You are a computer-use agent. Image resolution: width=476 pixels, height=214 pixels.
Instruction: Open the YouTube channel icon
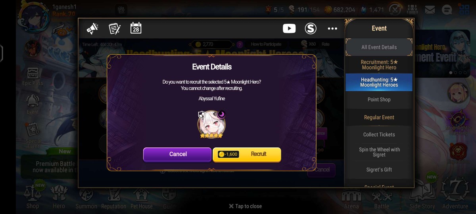(289, 29)
